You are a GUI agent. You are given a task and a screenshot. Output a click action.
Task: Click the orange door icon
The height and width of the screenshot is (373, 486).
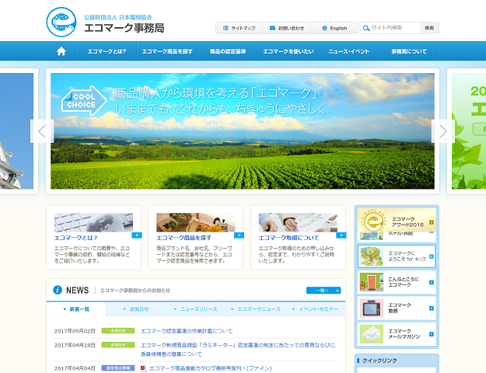click(x=372, y=282)
